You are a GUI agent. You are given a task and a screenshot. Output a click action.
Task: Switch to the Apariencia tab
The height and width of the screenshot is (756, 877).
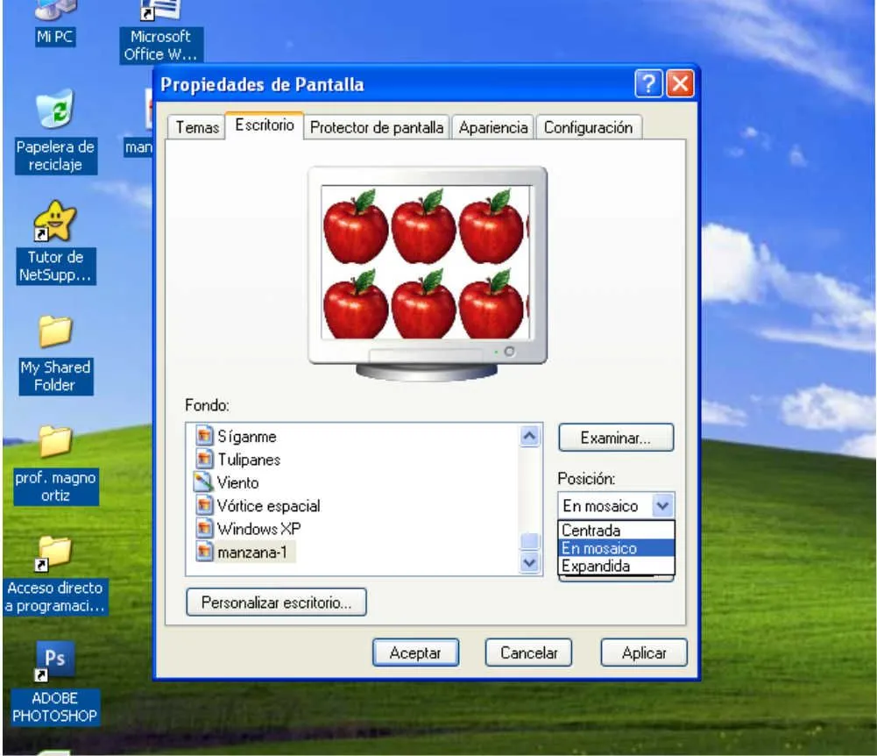pos(493,128)
